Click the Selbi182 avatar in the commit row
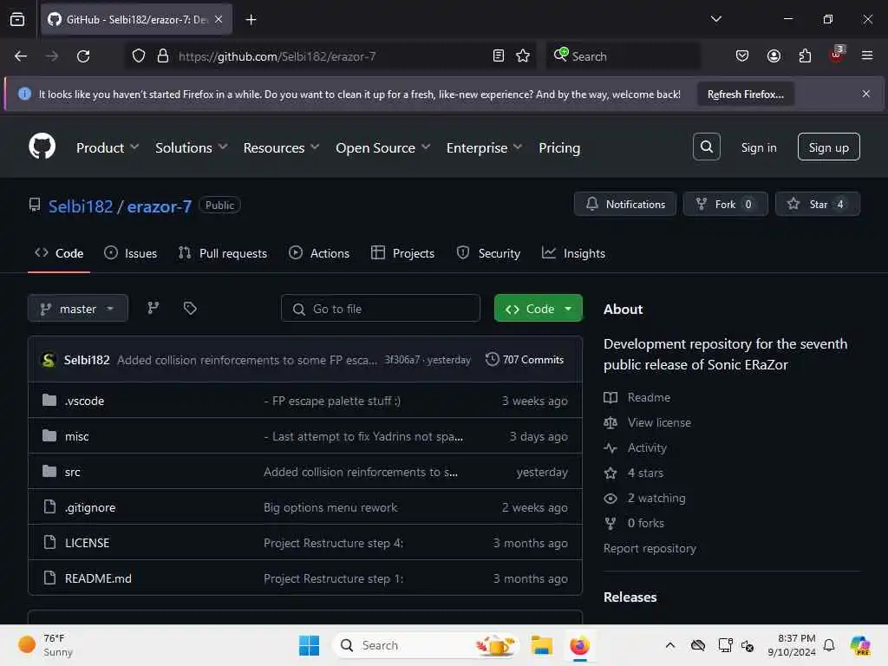 (x=49, y=360)
